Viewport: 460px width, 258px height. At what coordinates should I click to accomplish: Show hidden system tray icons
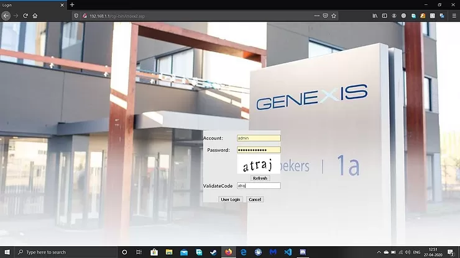click(379, 252)
